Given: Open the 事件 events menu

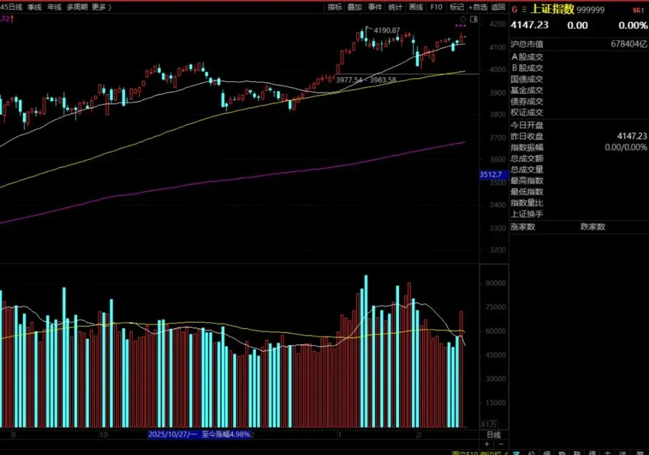Looking at the screenshot, I should pos(375,7).
